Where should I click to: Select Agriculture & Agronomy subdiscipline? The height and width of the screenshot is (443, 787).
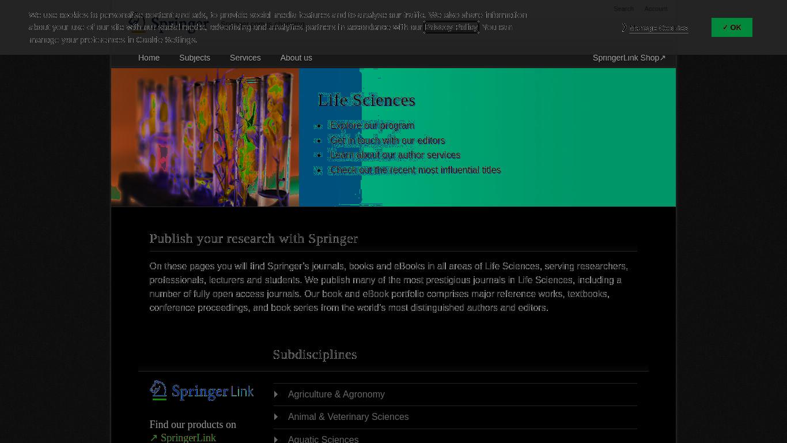point(336,395)
